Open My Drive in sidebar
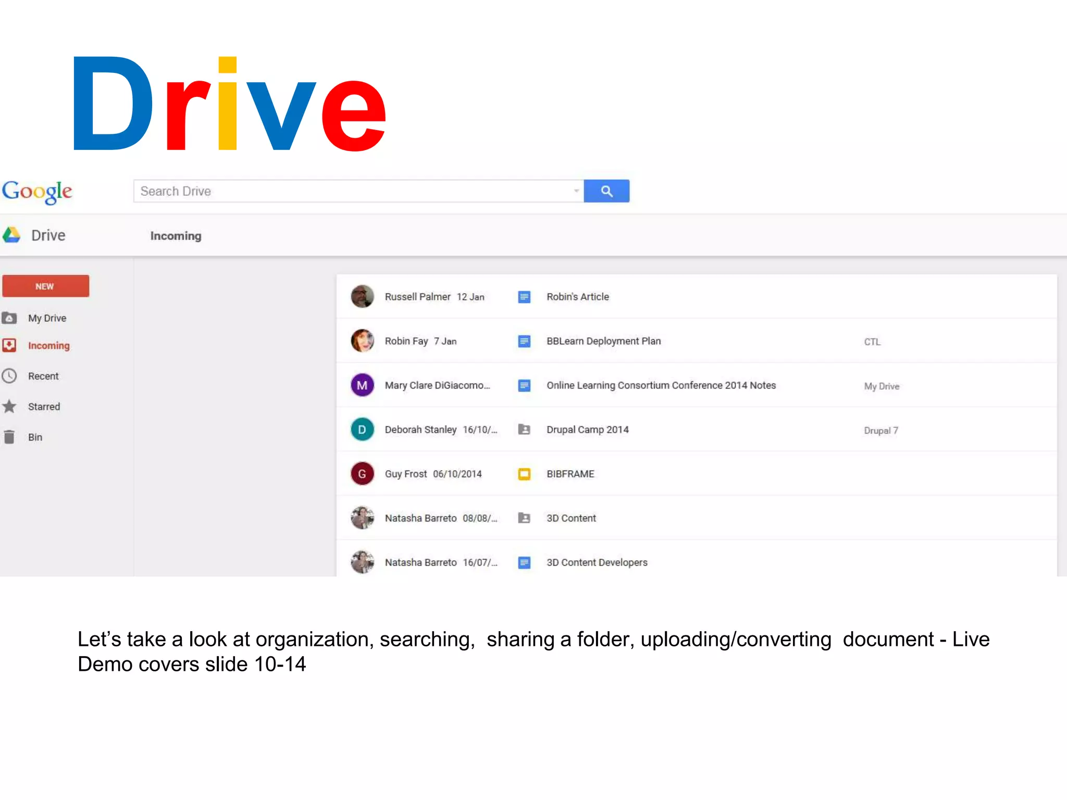Image resolution: width=1067 pixels, height=800 pixels. tap(47, 318)
